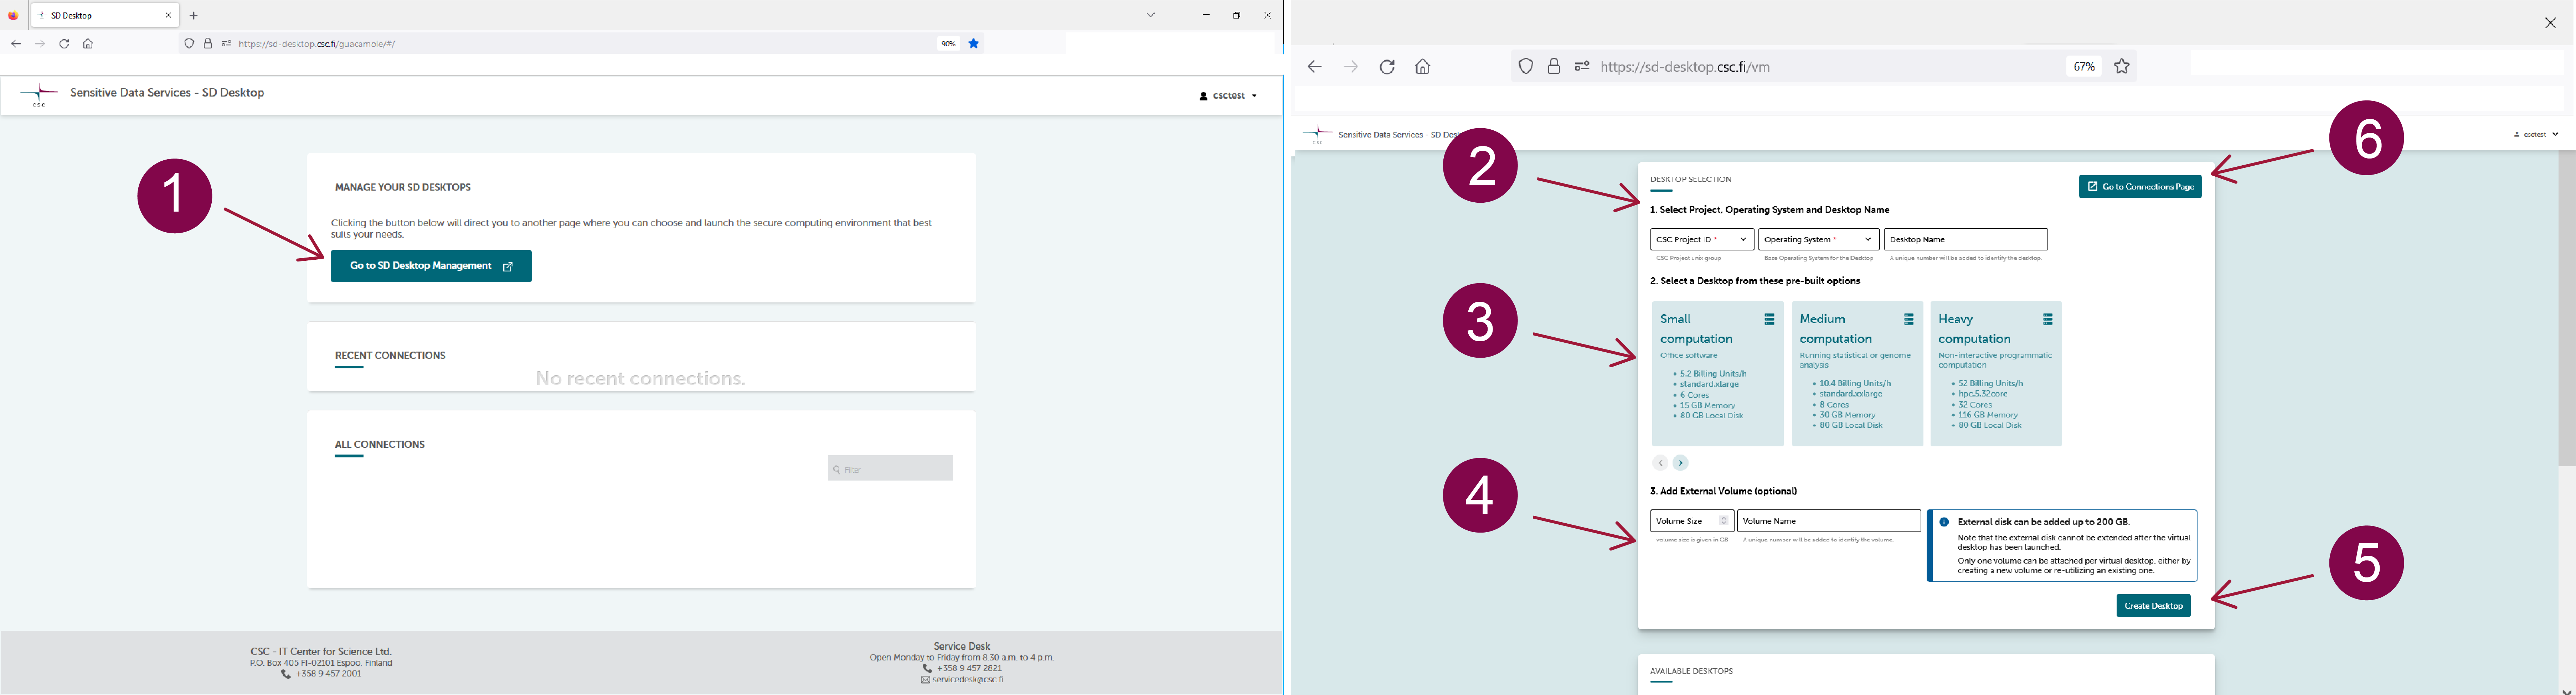Click the Volume Name input field

point(1829,521)
